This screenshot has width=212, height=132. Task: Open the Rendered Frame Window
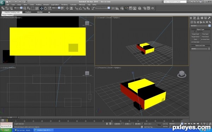coord(148,8)
